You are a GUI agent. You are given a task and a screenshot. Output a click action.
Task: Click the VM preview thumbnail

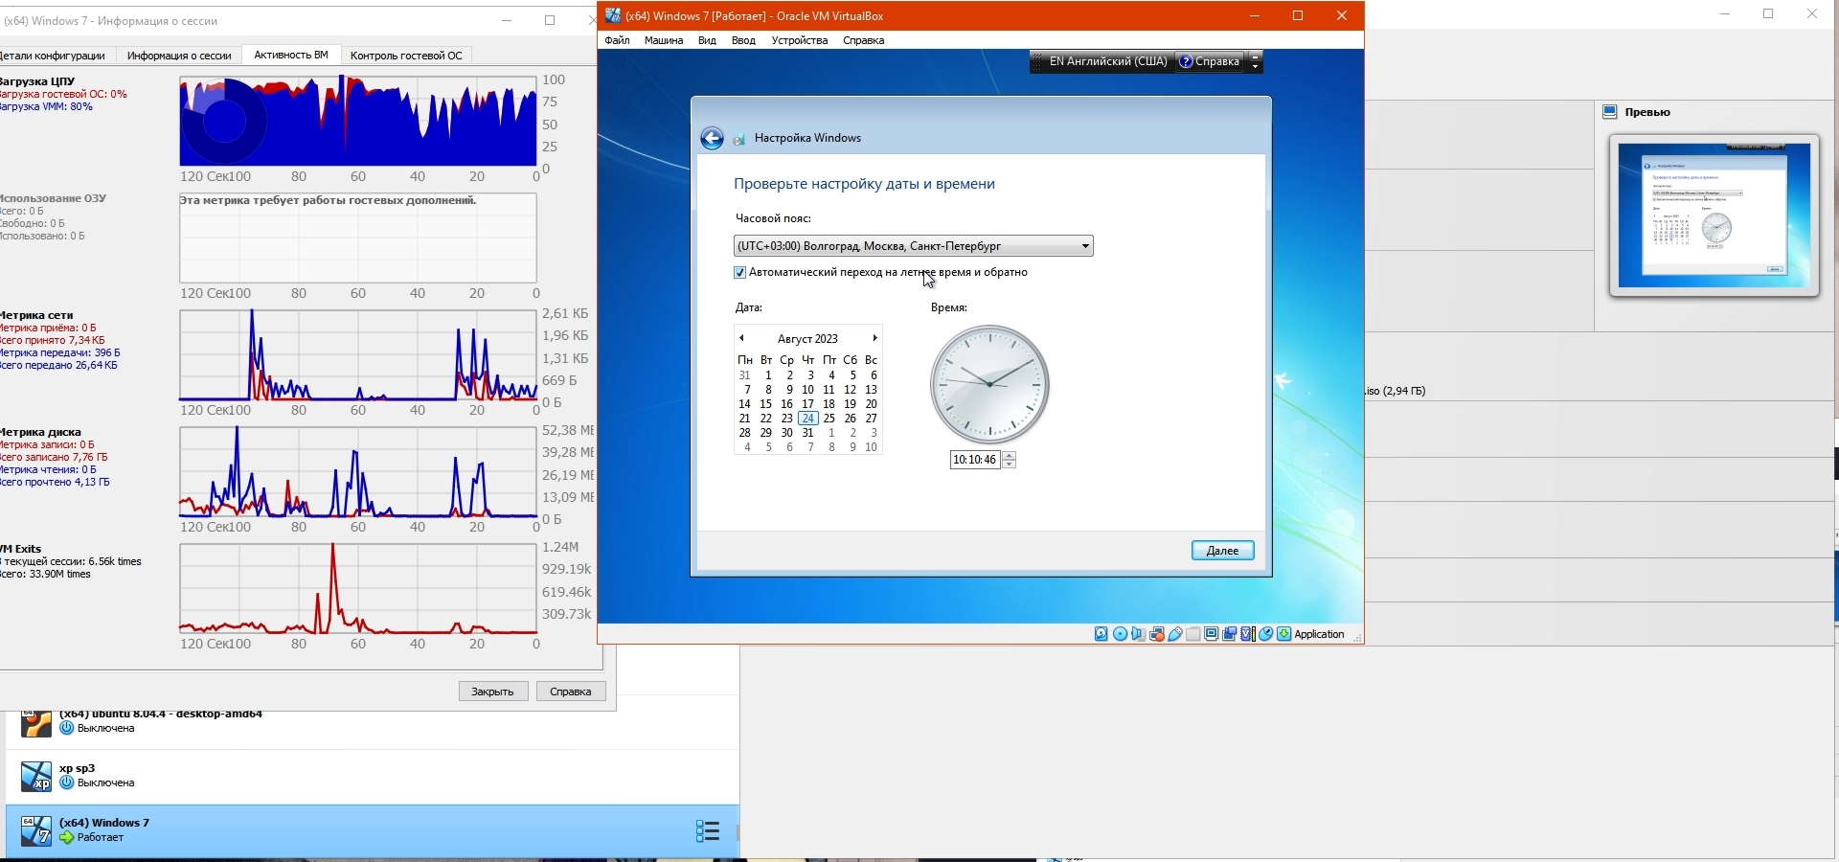[x=1714, y=215]
